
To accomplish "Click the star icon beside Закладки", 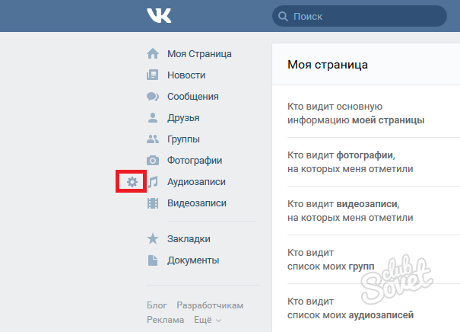I will (x=153, y=239).
